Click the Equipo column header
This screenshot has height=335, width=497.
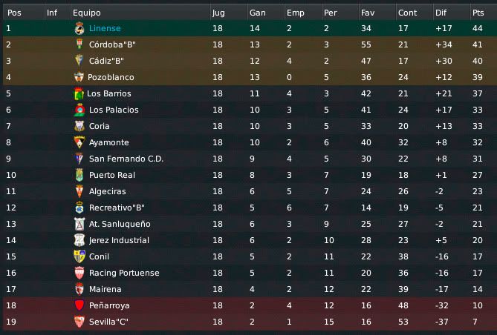140,13
